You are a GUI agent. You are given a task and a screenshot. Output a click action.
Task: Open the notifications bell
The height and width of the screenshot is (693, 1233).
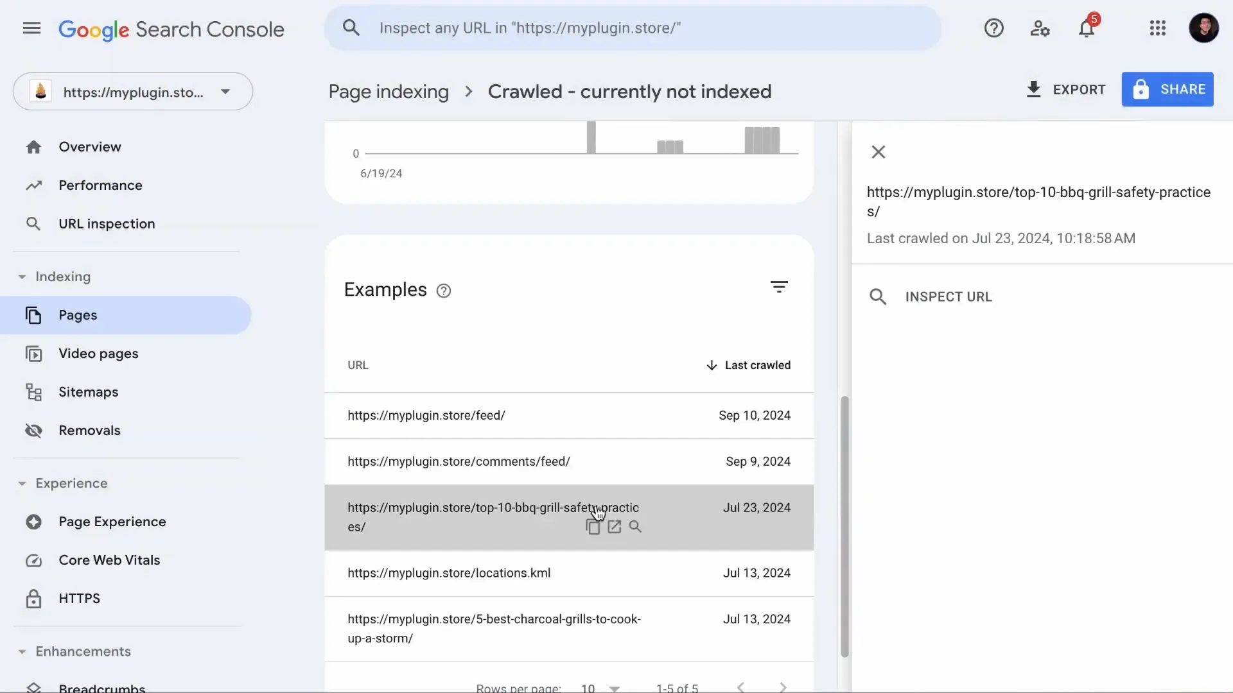pos(1087,28)
